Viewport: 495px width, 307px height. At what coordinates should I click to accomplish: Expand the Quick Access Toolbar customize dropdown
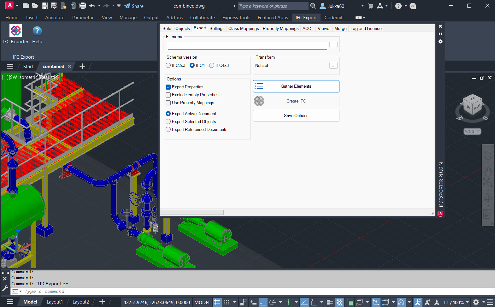(119, 6)
